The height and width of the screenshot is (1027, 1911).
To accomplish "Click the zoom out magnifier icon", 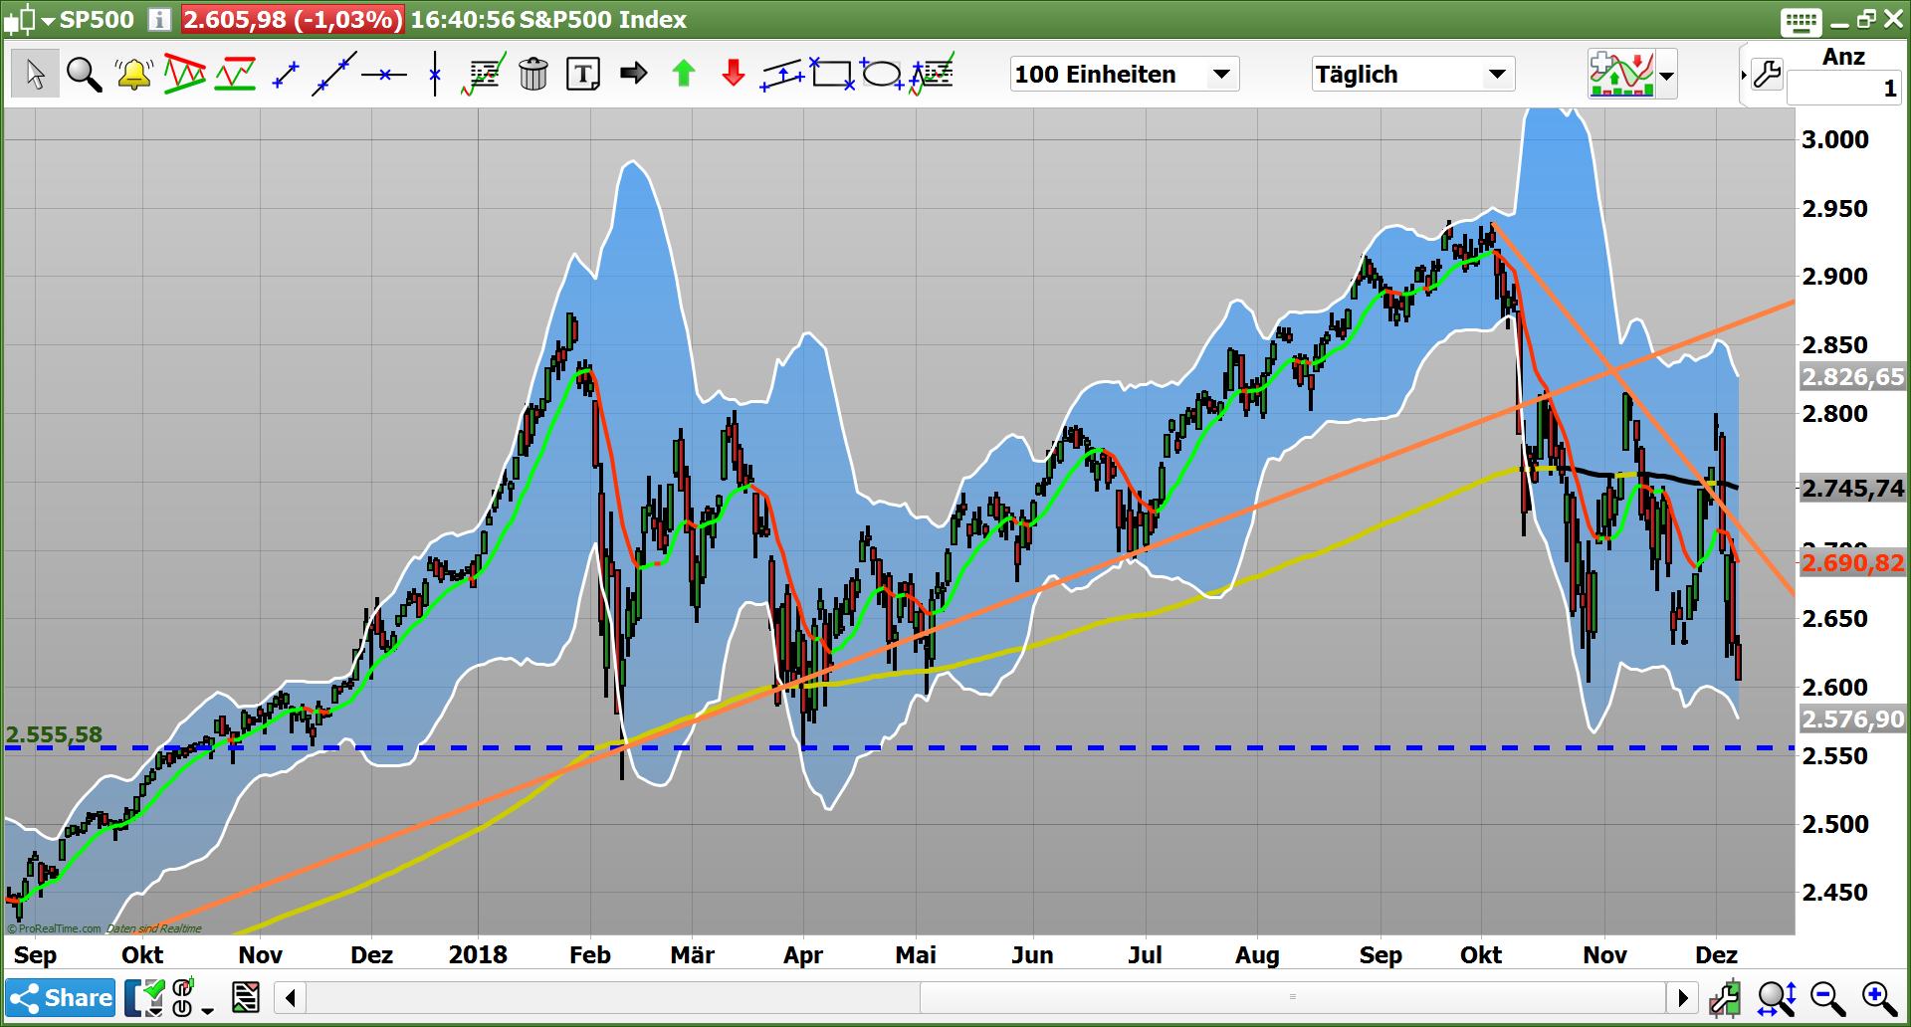I will (1827, 997).
